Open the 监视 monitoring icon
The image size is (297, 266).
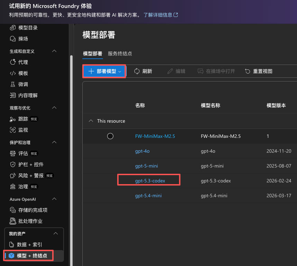point(13,130)
